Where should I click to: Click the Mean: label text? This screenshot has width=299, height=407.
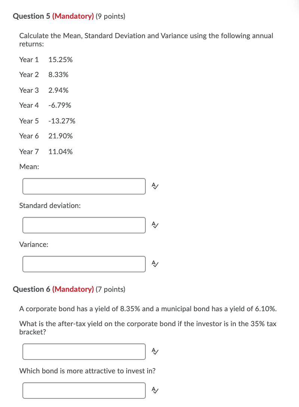tap(29, 166)
